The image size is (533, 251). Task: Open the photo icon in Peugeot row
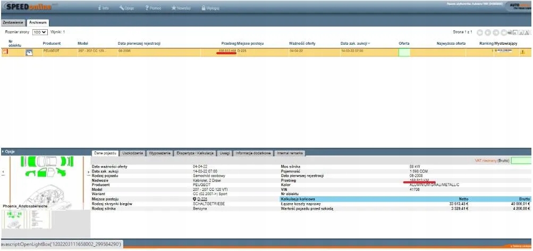click(29, 52)
